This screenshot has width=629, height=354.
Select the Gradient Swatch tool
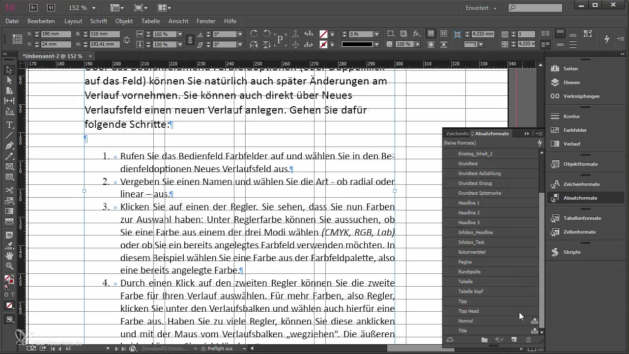(x=9, y=211)
